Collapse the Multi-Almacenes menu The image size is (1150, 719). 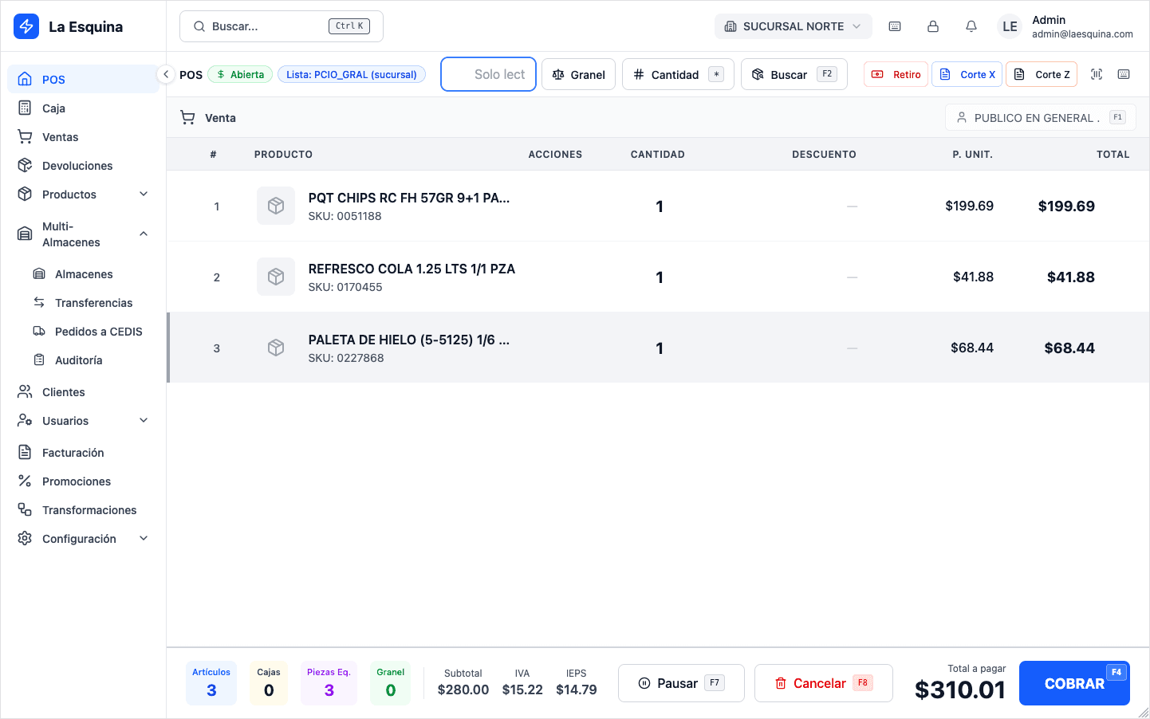pyautogui.click(x=144, y=234)
